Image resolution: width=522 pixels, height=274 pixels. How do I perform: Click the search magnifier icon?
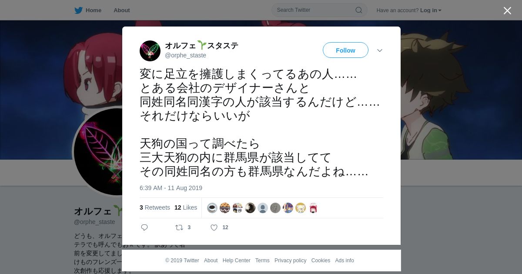pos(359,10)
